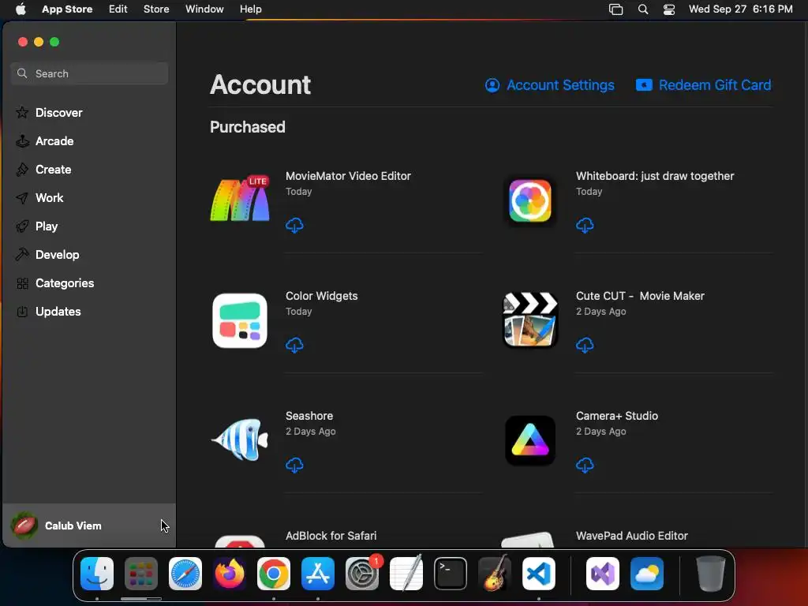Open the Create section
Image resolution: width=808 pixels, height=606 pixels.
click(89, 170)
